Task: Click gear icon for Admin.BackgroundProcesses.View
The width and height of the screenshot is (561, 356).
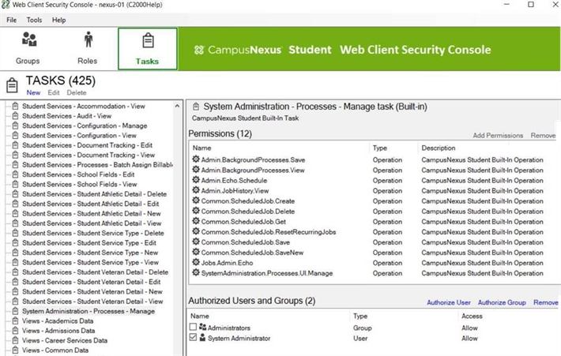Action: pyautogui.click(x=196, y=170)
